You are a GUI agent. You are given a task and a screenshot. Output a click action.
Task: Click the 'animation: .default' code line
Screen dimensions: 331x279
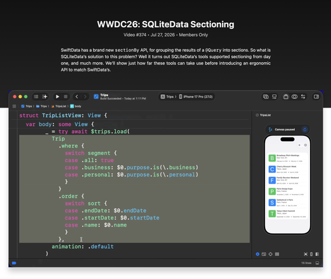[x=82, y=247]
